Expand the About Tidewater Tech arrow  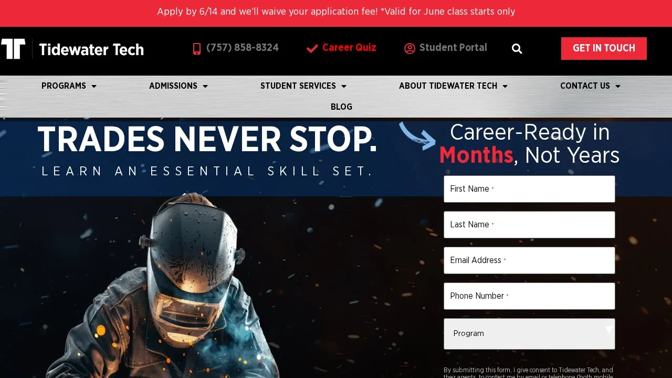pyautogui.click(x=505, y=86)
